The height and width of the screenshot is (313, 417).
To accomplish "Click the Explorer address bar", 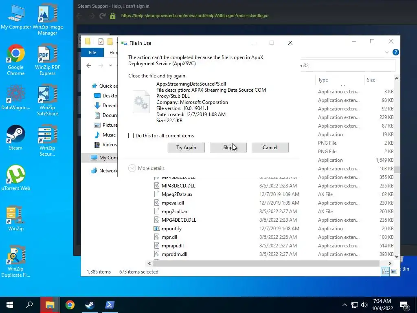I will click(347, 66).
